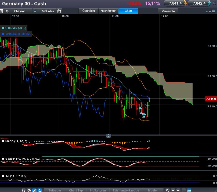This screenshot has height=192, width=217.
Task: Open the Muster menu
Action: click(x=153, y=190)
